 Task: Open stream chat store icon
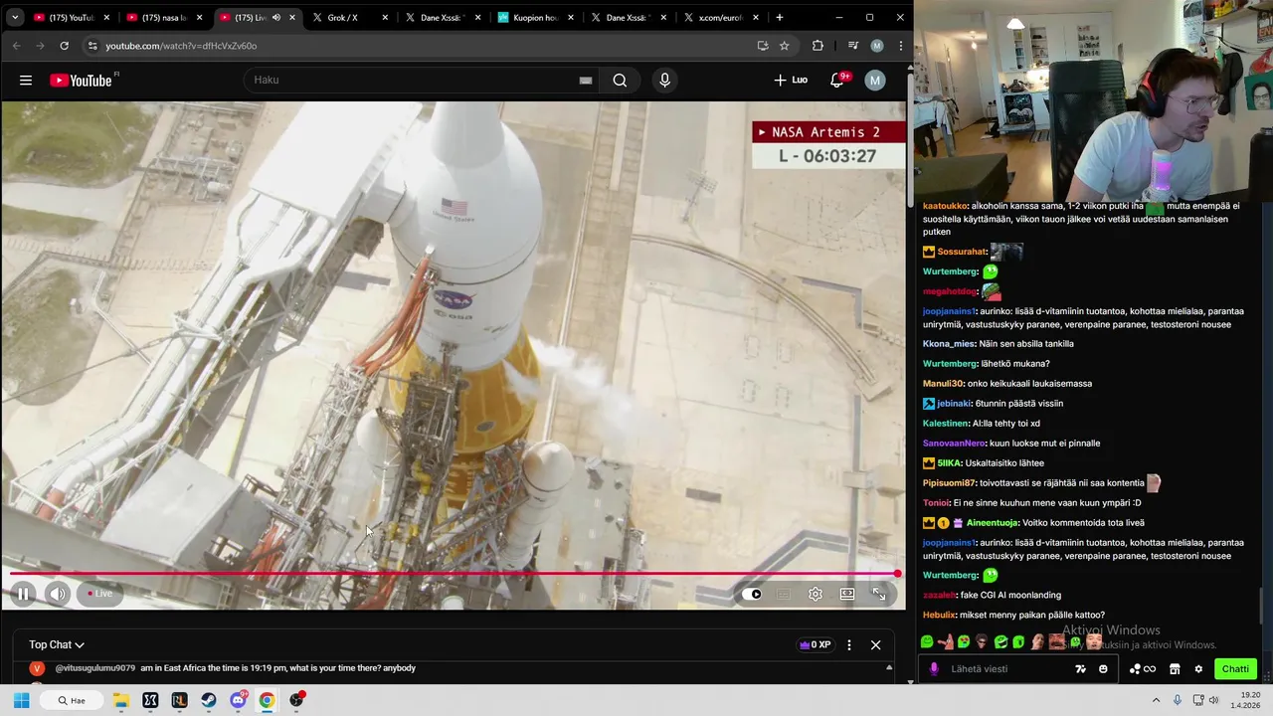[1175, 669]
